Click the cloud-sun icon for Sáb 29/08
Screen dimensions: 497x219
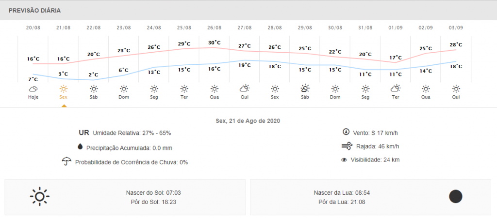(x=305, y=88)
